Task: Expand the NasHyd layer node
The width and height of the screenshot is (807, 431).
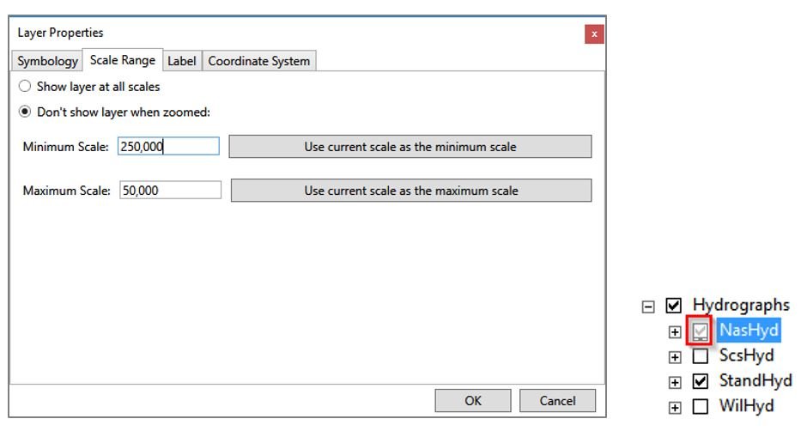Action: (676, 331)
